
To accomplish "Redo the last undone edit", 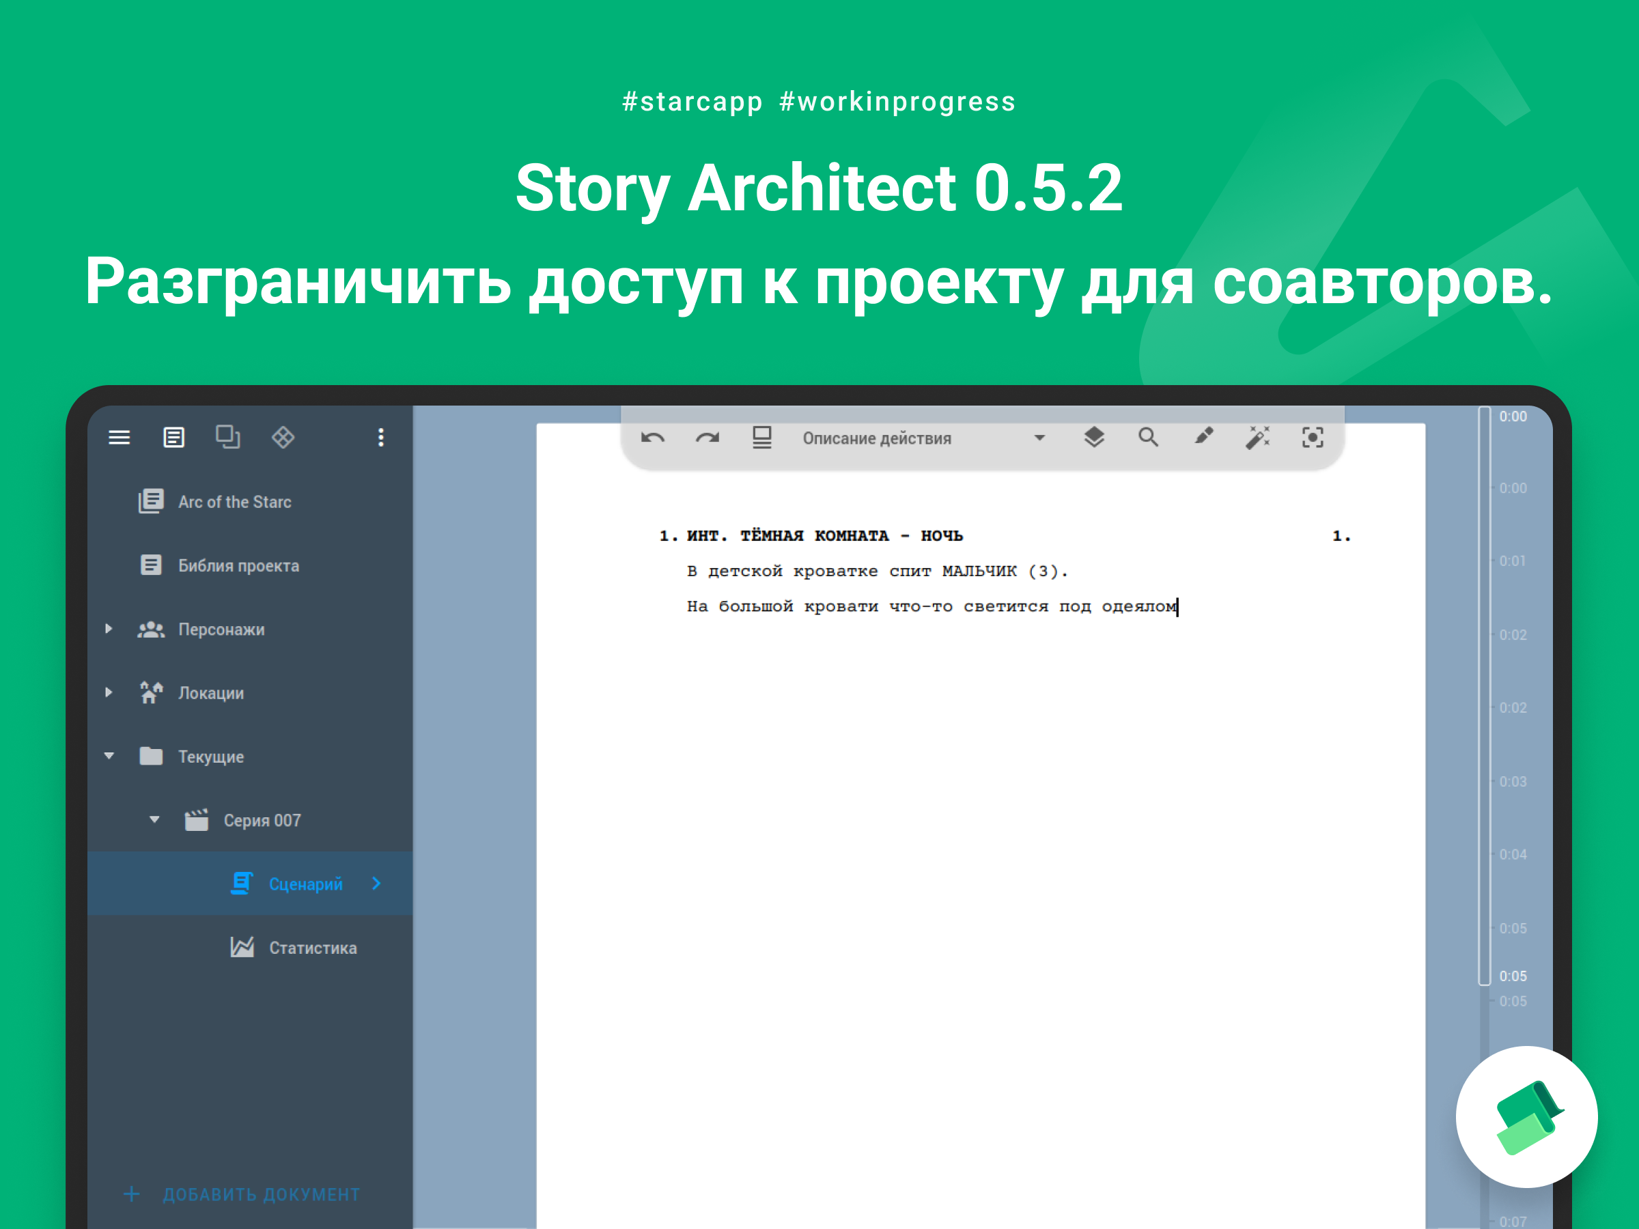I will [708, 438].
